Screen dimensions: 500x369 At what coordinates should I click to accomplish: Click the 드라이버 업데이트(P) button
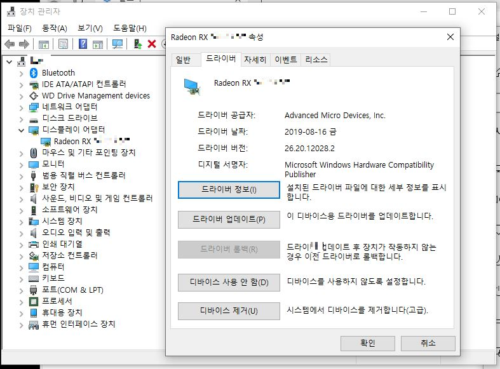pyautogui.click(x=229, y=220)
